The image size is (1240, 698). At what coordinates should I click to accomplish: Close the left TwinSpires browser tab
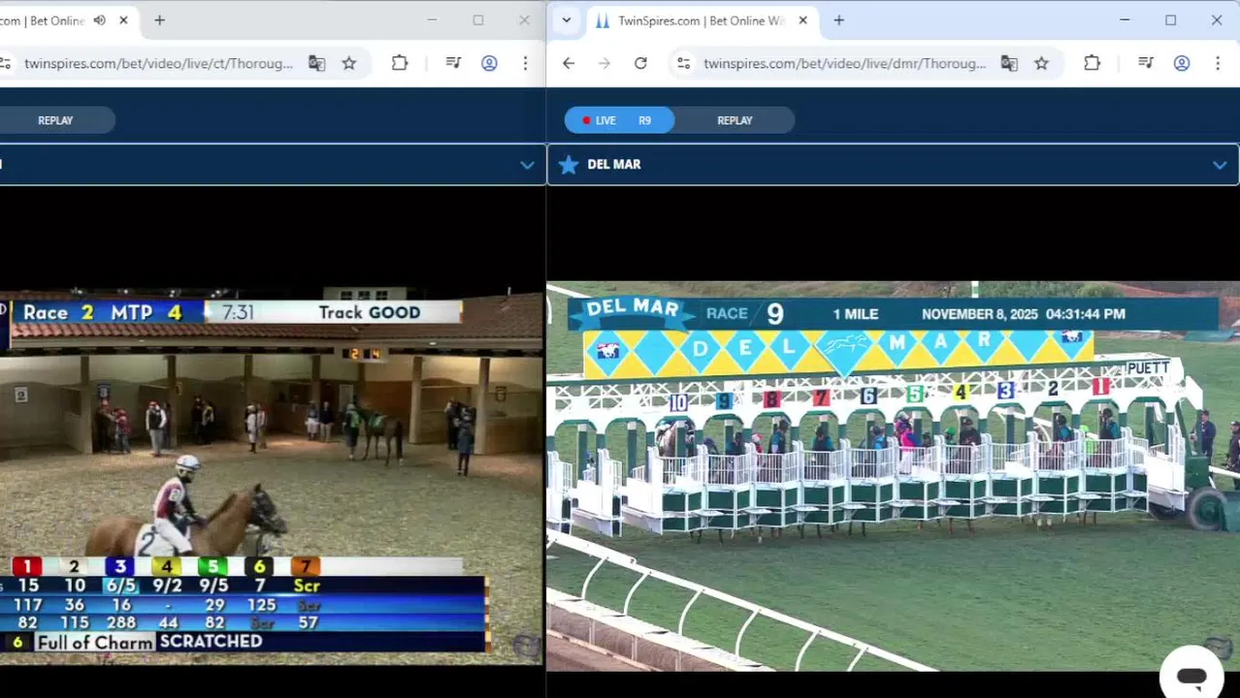(x=123, y=20)
